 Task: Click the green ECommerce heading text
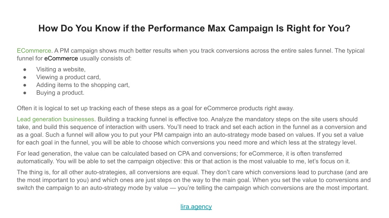pos(34,51)
